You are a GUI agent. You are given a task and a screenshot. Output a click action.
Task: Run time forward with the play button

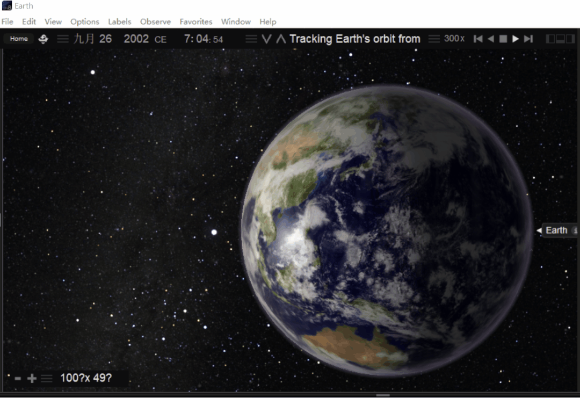[x=515, y=39]
